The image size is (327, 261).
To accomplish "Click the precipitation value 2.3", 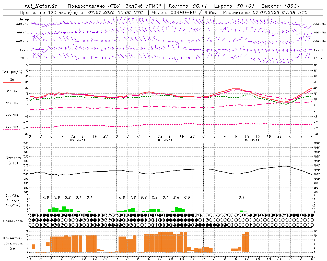I will click(155, 197).
